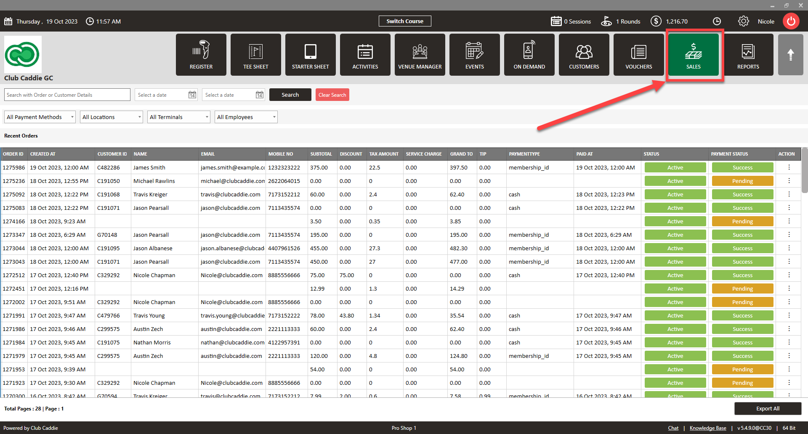This screenshot has width=808, height=434.
Task: Open the Venue Manager tile
Action: click(420, 55)
